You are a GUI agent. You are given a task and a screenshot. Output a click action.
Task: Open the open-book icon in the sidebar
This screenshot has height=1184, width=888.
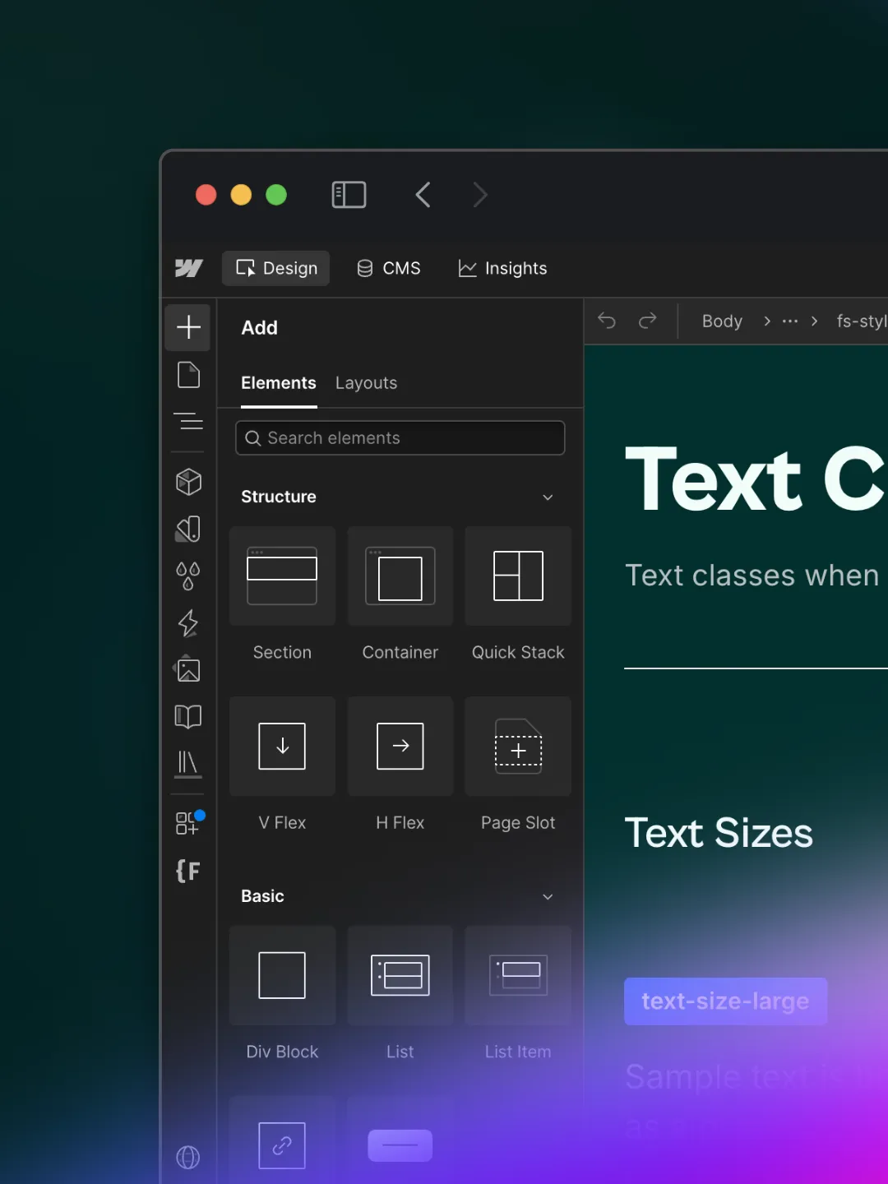[188, 716]
